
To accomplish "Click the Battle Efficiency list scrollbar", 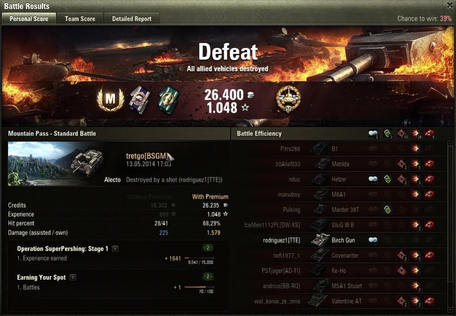I will [x=451, y=227].
